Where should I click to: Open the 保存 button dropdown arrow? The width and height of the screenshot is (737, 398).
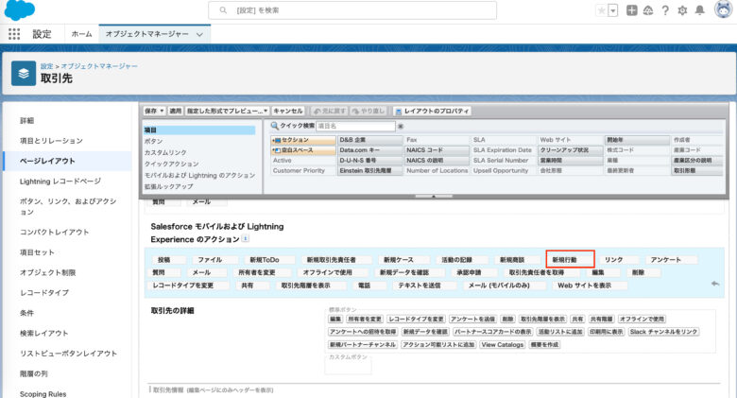tap(163, 111)
